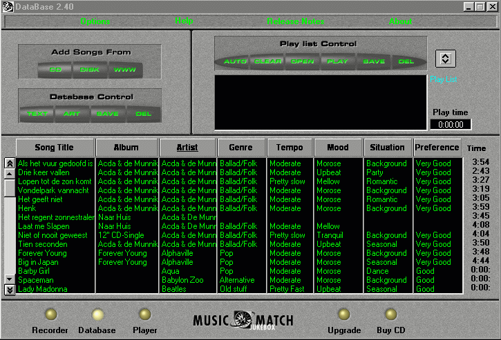The width and height of the screenshot is (501, 340).
Task: Click genre 'Old stuff'
Action: [x=235, y=289]
